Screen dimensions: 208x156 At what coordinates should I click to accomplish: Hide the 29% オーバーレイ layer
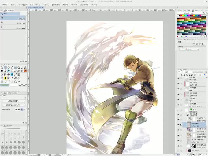178,130
